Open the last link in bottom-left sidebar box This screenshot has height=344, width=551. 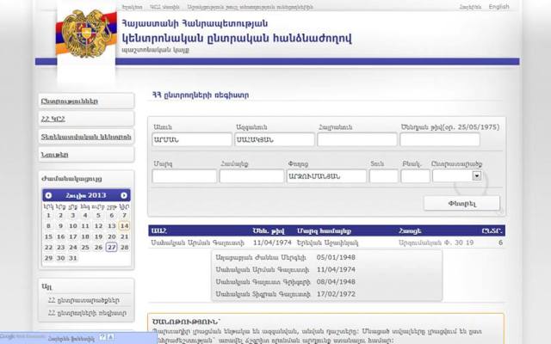(x=86, y=313)
